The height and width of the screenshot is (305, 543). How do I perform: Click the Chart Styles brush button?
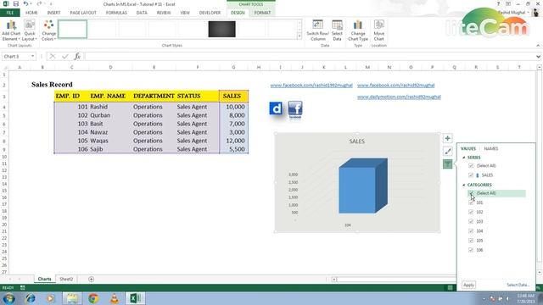click(447, 151)
